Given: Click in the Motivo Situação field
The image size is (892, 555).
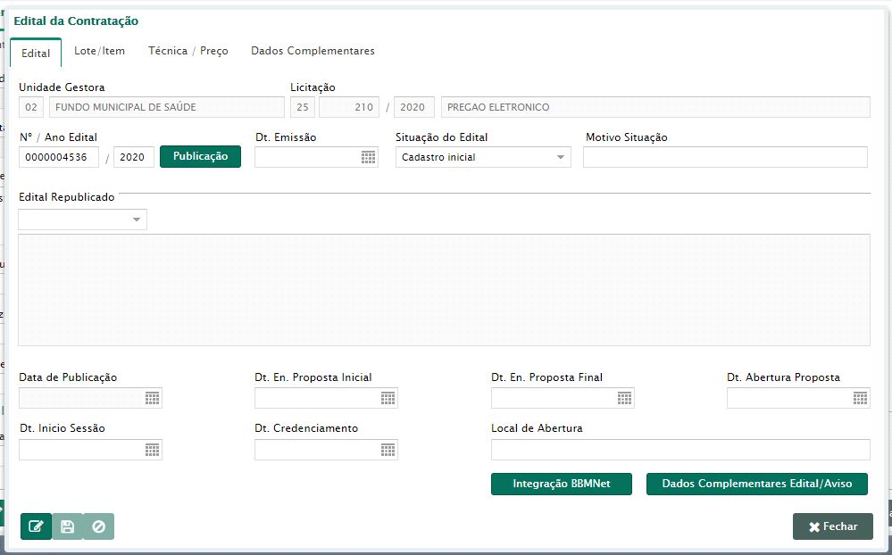Looking at the screenshot, I should pos(724,157).
